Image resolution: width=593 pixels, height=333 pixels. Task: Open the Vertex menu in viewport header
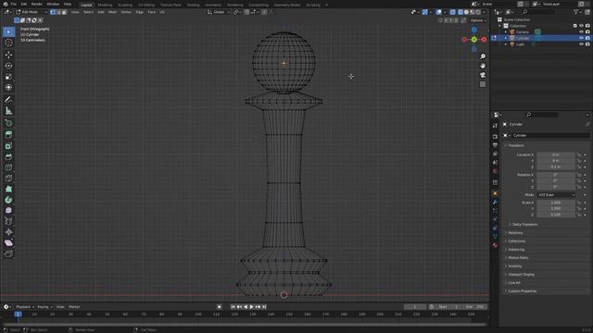click(x=126, y=12)
